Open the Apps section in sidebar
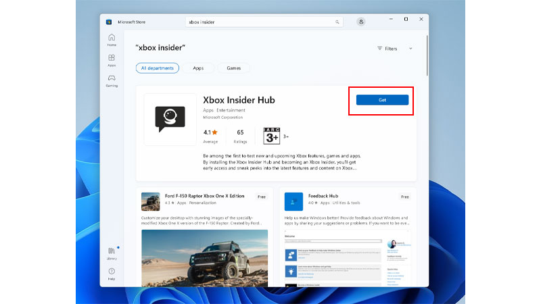Image resolution: width=541 pixels, height=304 pixels. tap(112, 60)
